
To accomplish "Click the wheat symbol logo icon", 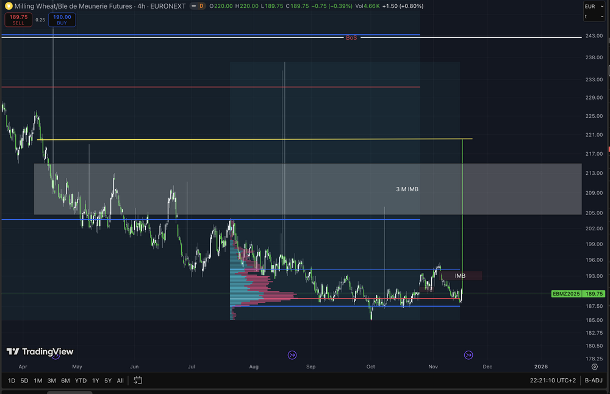I will point(9,6).
